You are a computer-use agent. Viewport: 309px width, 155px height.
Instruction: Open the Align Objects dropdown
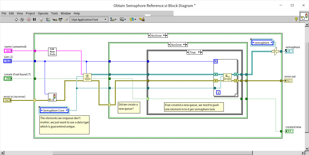114,19
